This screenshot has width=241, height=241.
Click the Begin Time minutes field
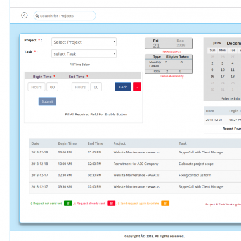pos(52,87)
